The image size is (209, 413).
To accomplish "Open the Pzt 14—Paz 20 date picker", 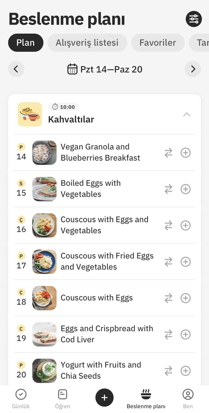I will (x=105, y=69).
